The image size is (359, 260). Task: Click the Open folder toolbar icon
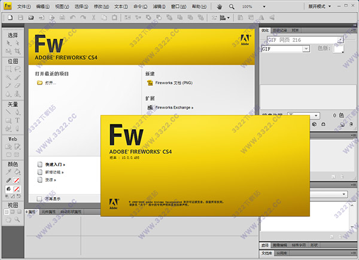pos(31,17)
